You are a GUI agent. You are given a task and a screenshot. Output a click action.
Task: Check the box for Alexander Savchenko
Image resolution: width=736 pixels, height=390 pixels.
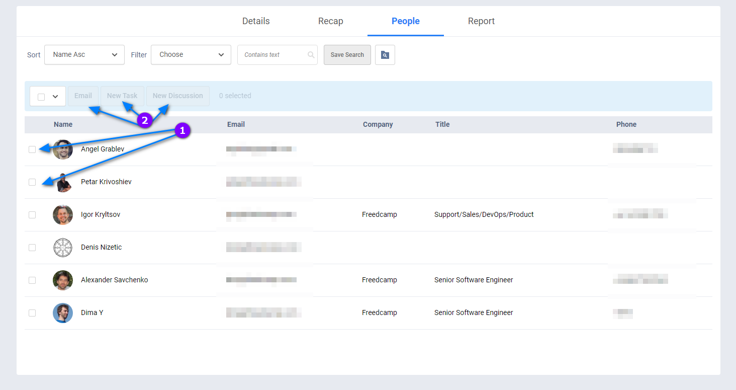pos(32,280)
